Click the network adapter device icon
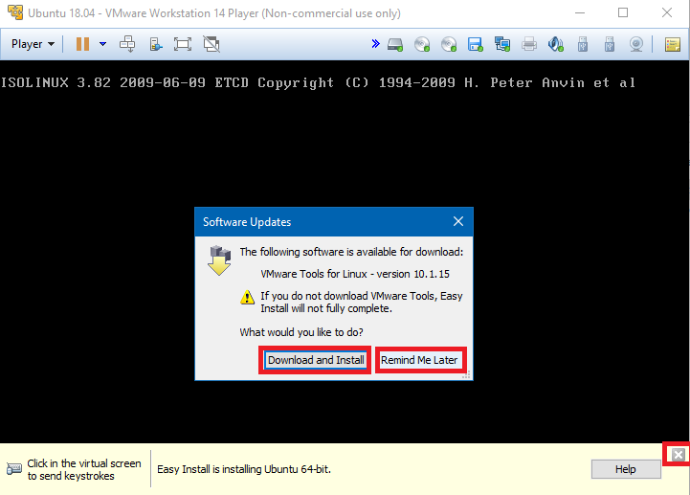Viewport: 690px width, 495px height. [x=502, y=44]
